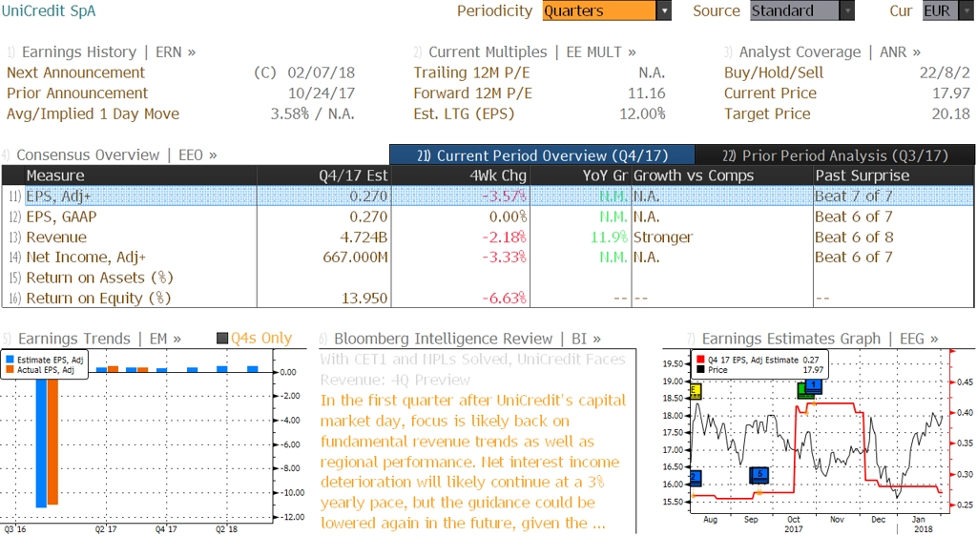Click the Buy/Hold/Sell value 22/8/2
The image size is (977, 536).
(x=945, y=72)
